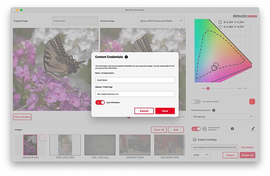This screenshot has height=176, width=270.
Task: Click the red gamut warning color swatch
Action: pyautogui.click(x=252, y=101)
